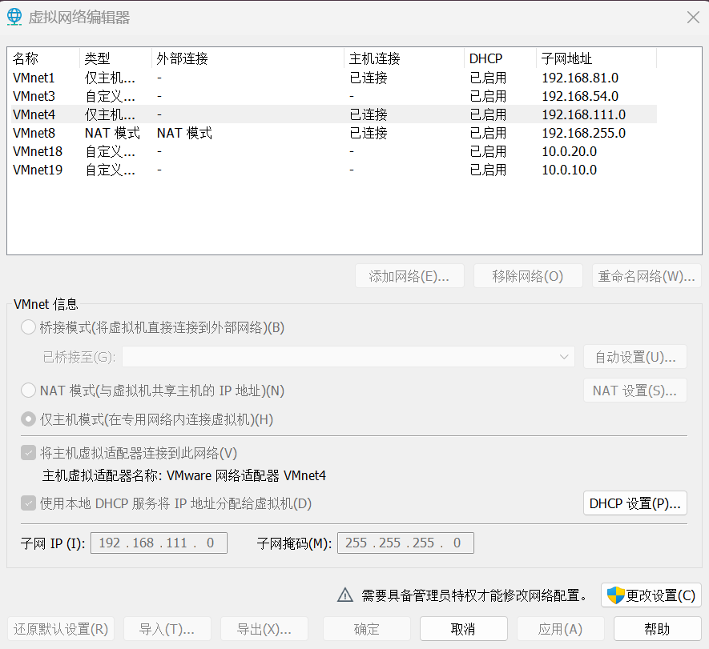
Task: Select the 桥接模式 radio button
Action: click(29, 327)
